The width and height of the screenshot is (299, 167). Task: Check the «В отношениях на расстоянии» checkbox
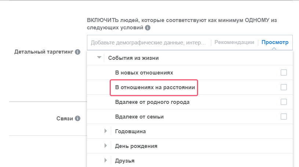click(284, 87)
